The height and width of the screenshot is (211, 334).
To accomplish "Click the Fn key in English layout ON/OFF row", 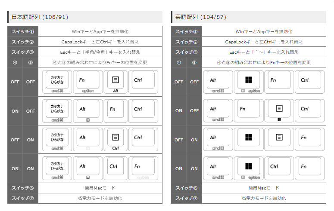I will (x=249, y=111).
